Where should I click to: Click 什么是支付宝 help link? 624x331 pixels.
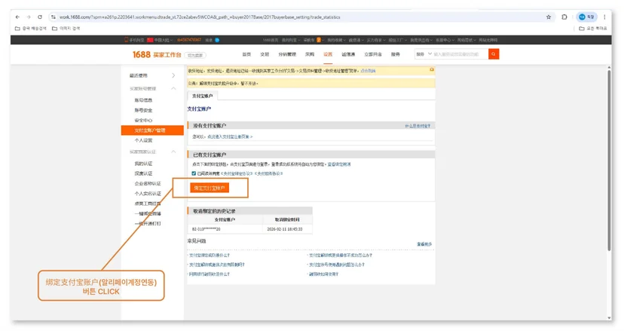tap(418, 126)
